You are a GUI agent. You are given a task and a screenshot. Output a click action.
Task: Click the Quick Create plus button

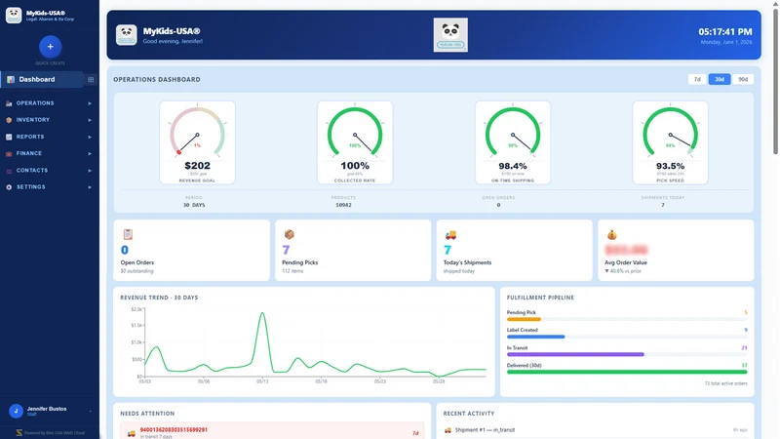point(51,47)
